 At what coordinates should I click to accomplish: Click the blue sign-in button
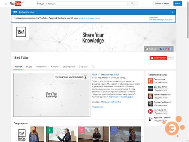pyautogui.click(x=178, y=3)
